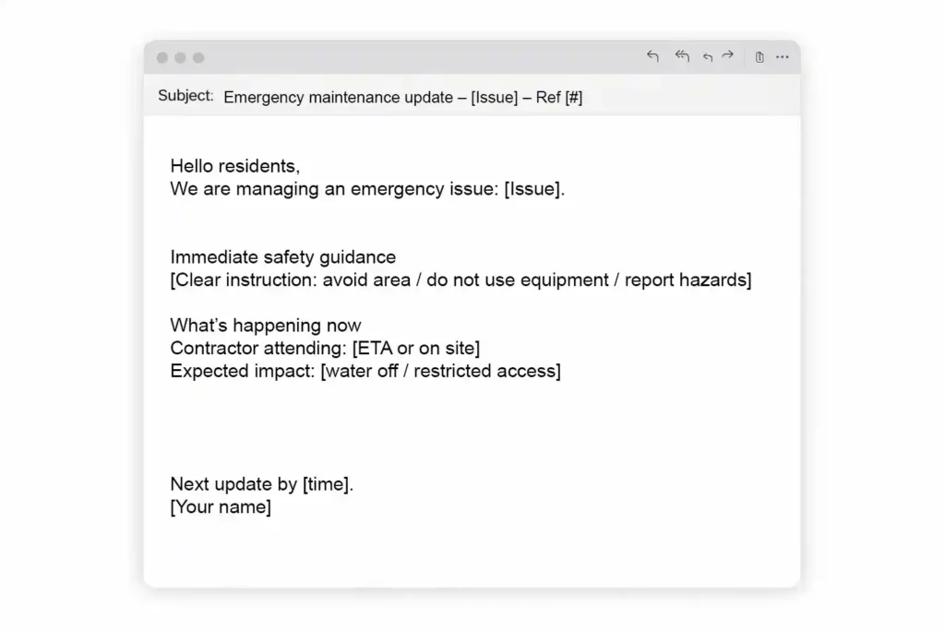Click the Reply All double-arrow icon
This screenshot has height=630, width=945.
tap(682, 57)
